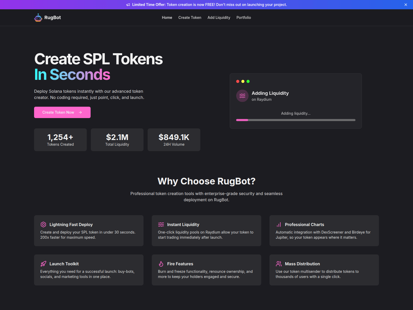Click the round waves icon beside Adding Liquidity
Image resolution: width=413 pixels, height=310 pixels.
pyautogui.click(x=242, y=96)
